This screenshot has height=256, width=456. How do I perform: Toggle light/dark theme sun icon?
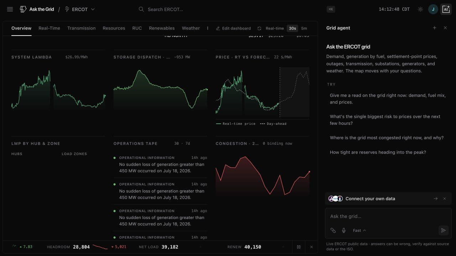420,9
